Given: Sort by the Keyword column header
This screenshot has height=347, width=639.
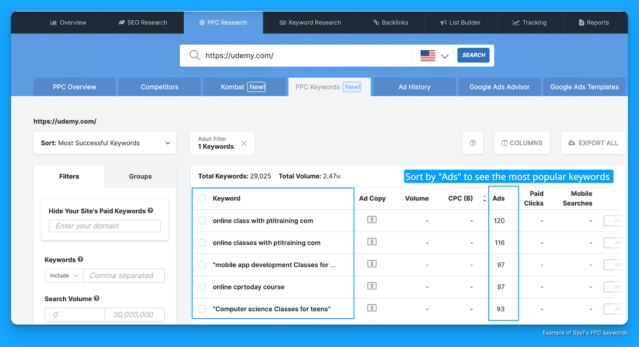Looking at the screenshot, I should point(226,198).
